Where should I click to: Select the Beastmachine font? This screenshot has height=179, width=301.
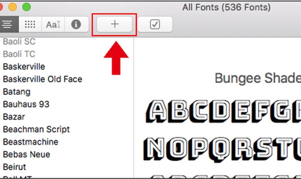(31, 142)
